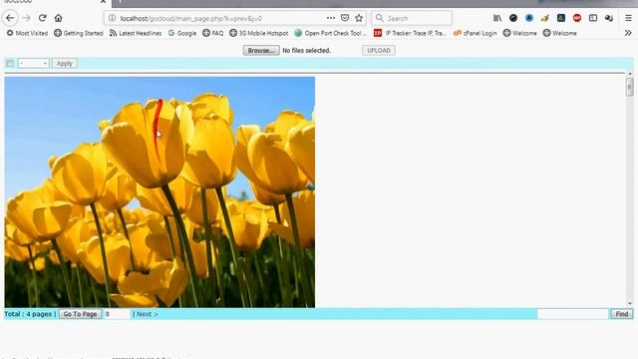Click the yellow tulips image
Image resolution: width=638 pixels, height=359 pixels.
[x=159, y=191]
